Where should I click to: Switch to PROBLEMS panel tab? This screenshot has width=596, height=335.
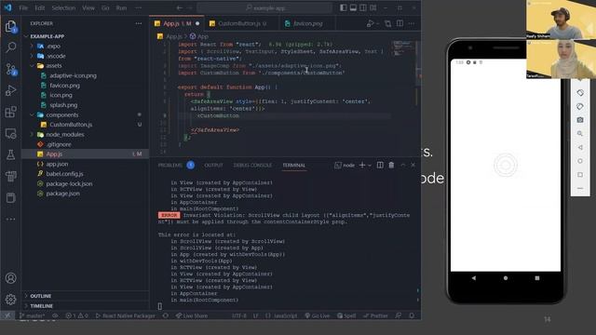tap(170, 166)
